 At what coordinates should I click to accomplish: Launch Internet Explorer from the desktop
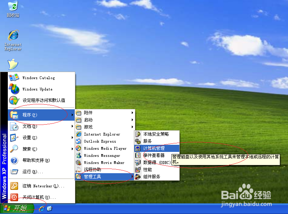(x=13, y=37)
